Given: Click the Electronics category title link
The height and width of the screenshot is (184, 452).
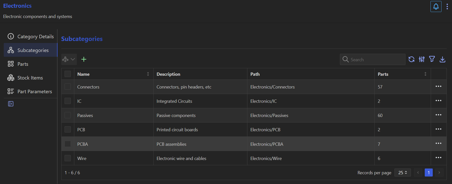Looking at the screenshot, I should [17, 6].
